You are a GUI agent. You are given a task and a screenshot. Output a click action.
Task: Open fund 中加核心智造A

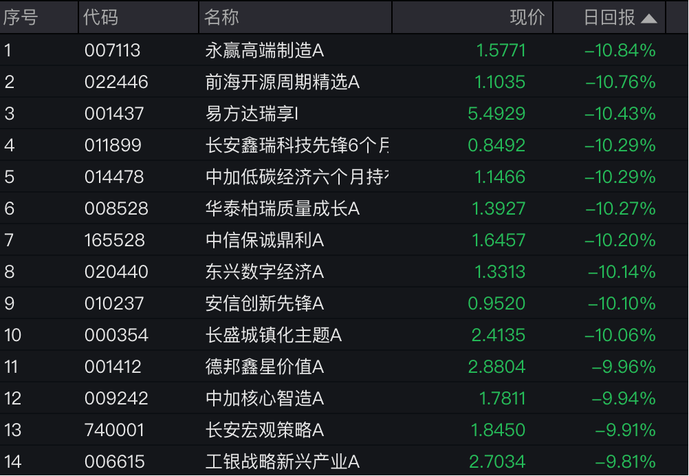coord(265,398)
